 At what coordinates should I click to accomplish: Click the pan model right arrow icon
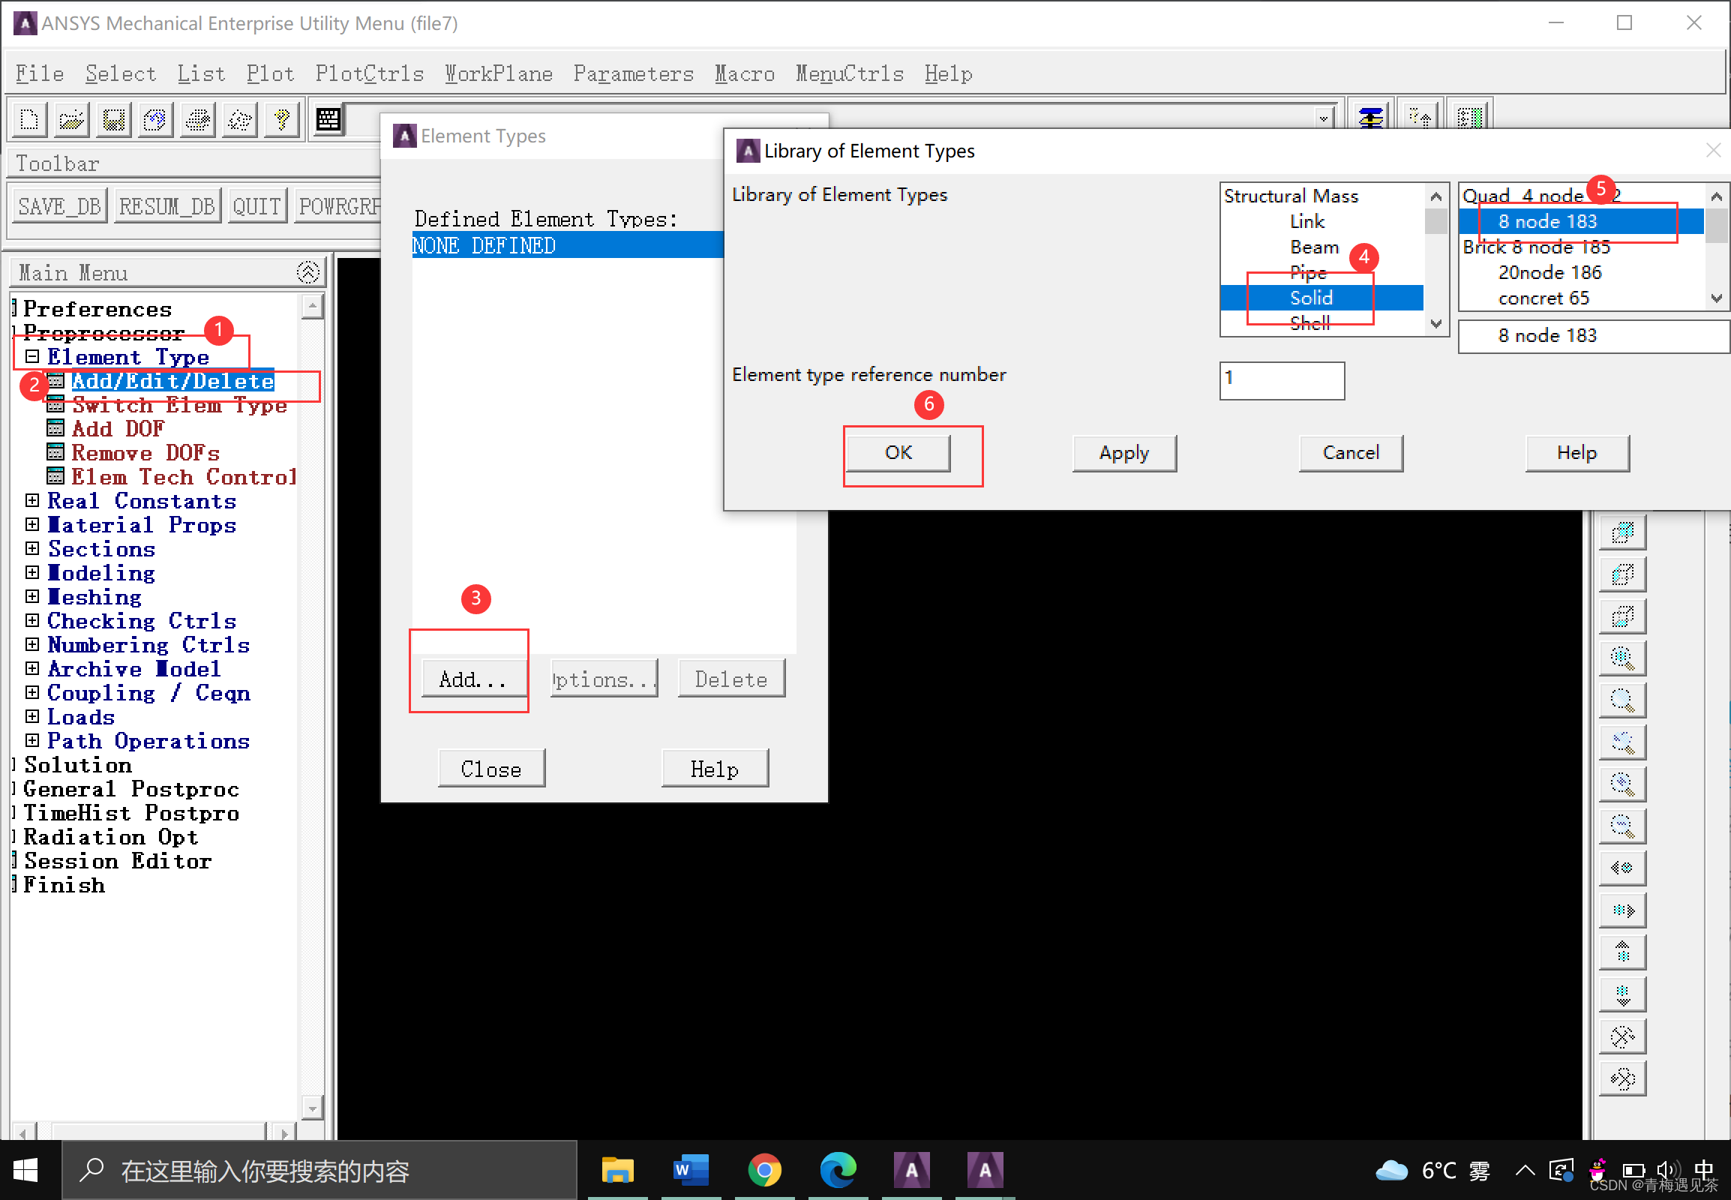click(x=1622, y=910)
